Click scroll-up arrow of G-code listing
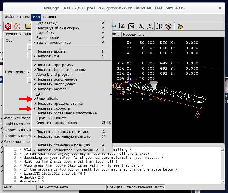Screen dimensions: 228x193 223,150
